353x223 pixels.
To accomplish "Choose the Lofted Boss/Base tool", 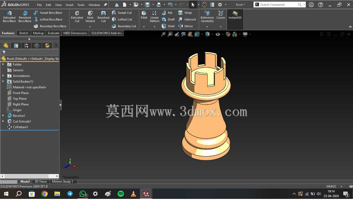I will pos(48,19).
